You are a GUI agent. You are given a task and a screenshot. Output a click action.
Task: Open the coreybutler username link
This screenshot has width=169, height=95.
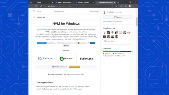(110, 12)
